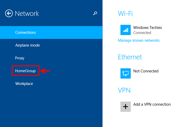
Task: Open the HomeGroup section
Action: pos(25,71)
